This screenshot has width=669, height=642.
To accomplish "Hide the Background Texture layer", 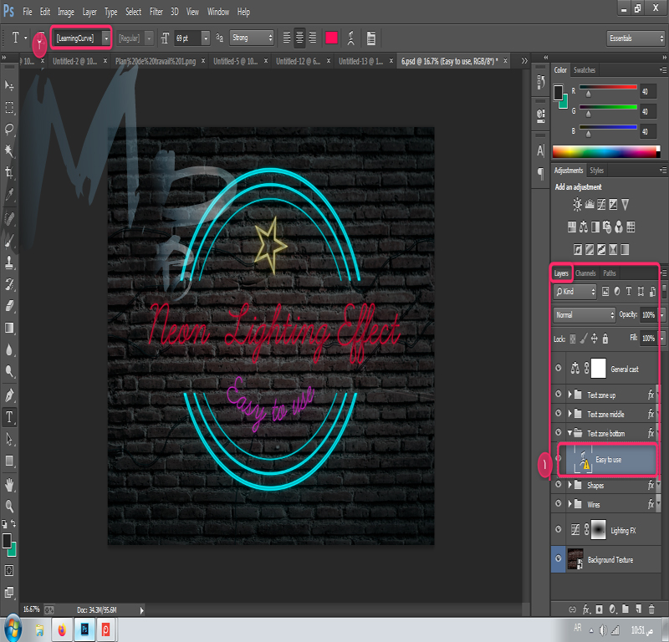I will (558, 558).
